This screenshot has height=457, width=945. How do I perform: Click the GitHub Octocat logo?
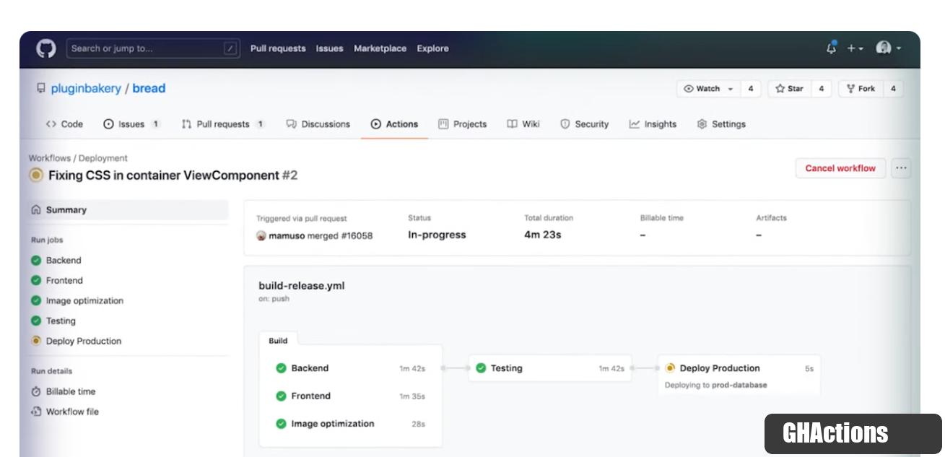coord(46,49)
